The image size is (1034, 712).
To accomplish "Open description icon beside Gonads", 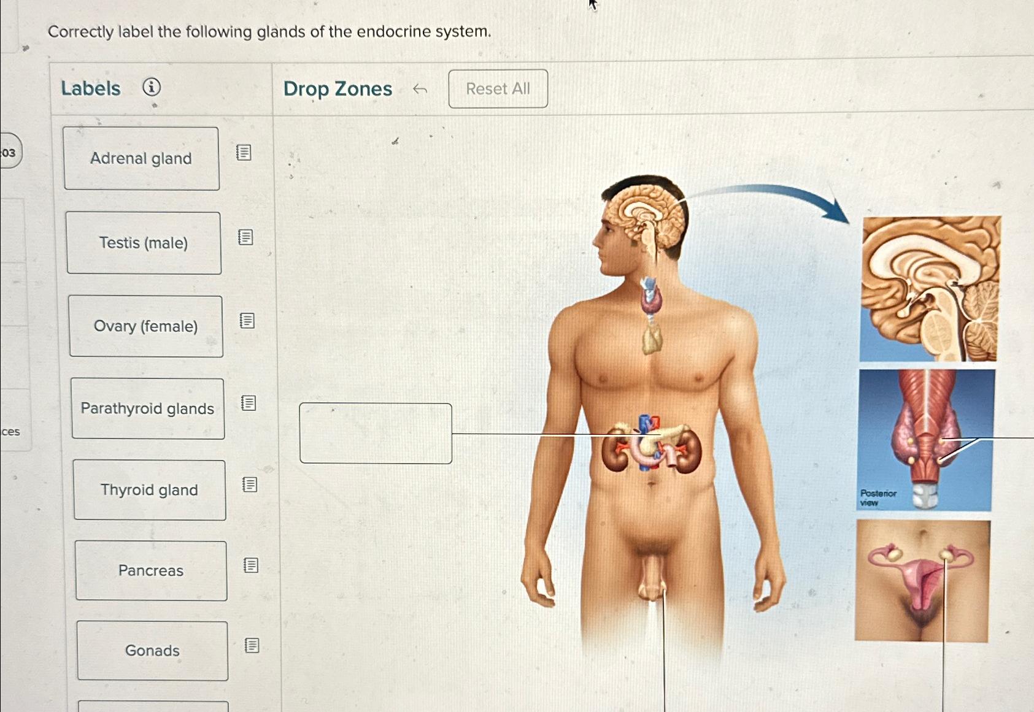I will coord(252,645).
